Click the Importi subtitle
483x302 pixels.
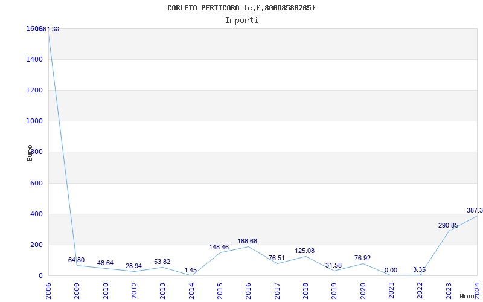tap(241, 21)
